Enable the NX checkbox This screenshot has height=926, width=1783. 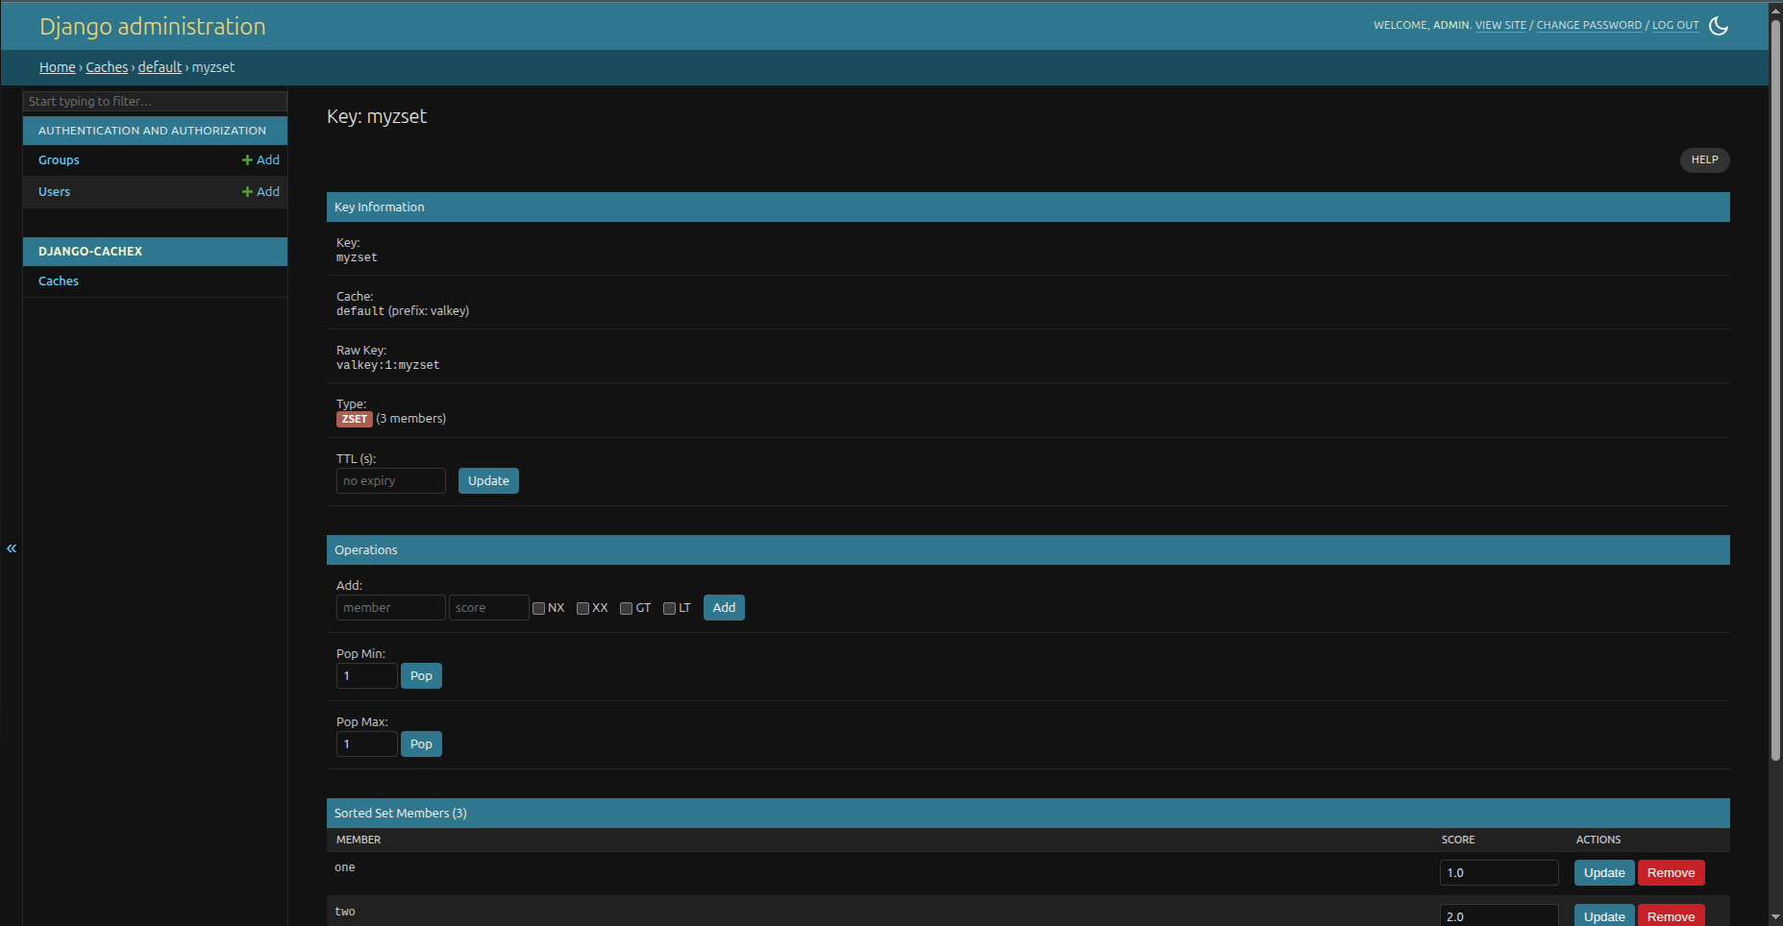point(539,608)
